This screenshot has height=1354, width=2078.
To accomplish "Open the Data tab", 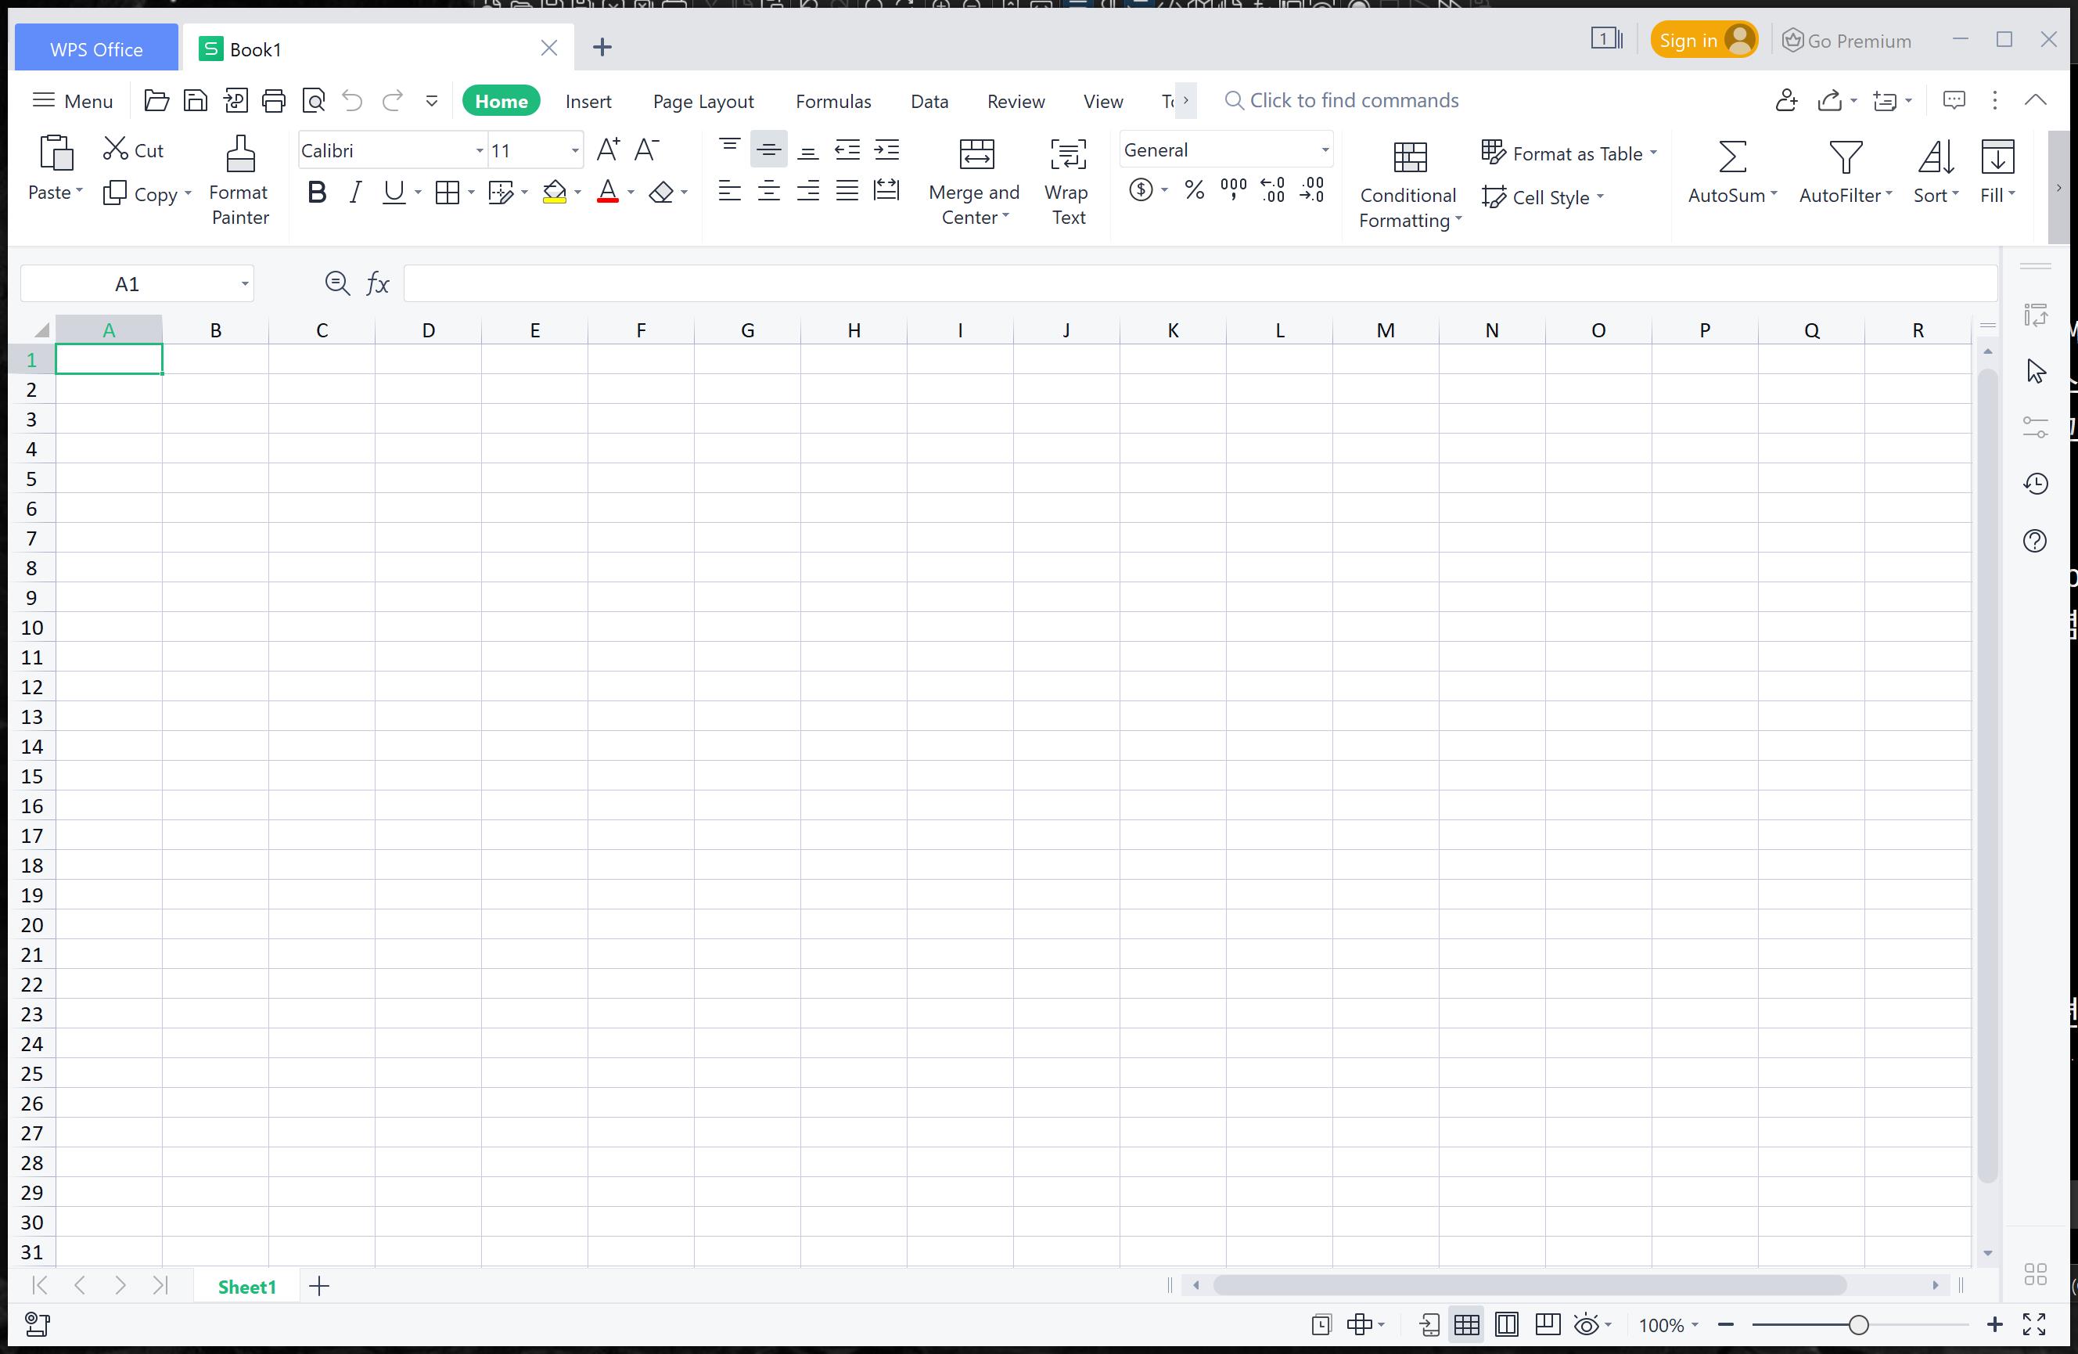I will click(x=930, y=101).
